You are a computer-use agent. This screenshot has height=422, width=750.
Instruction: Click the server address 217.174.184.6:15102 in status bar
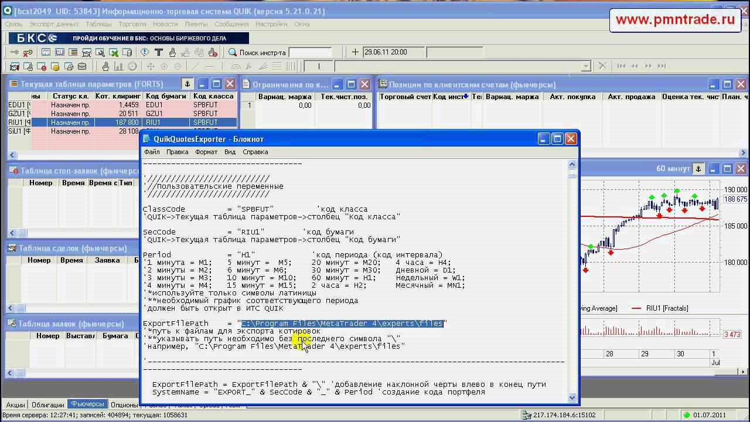564,415
